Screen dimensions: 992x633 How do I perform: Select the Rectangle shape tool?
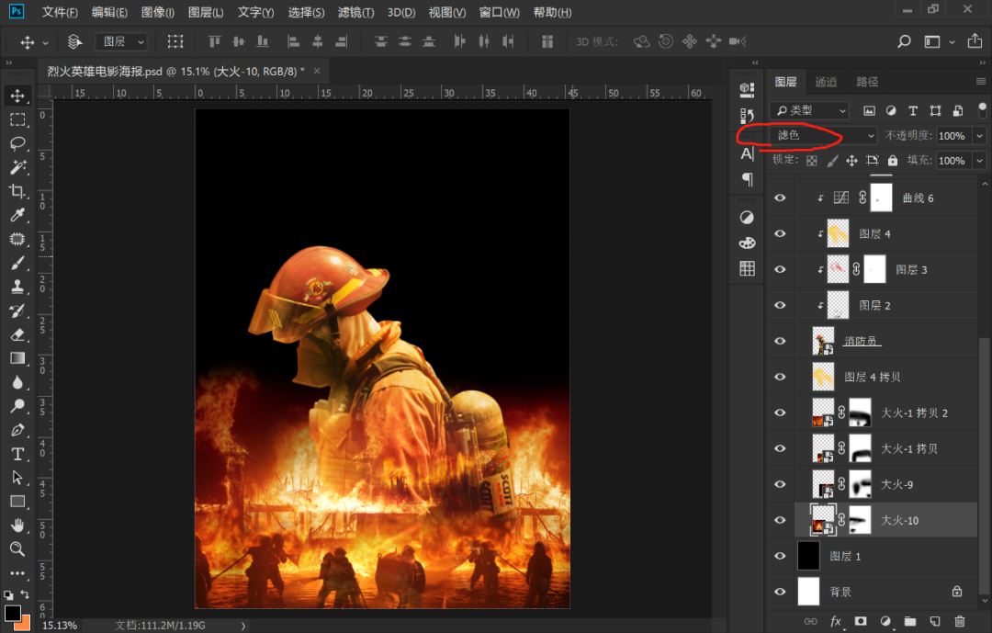click(x=17, y=502)
